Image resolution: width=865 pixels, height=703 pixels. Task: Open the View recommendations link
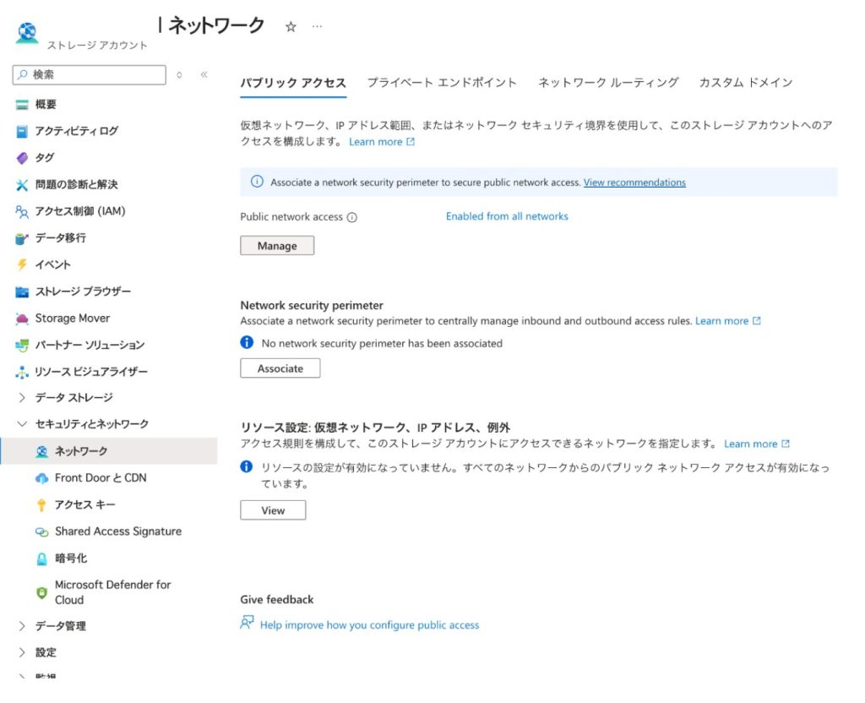(x=634, y=183)
